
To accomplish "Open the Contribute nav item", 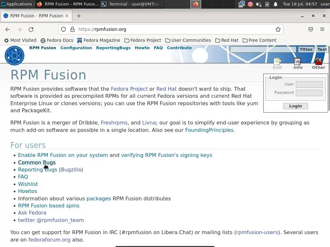I will (x=179, y=48).
